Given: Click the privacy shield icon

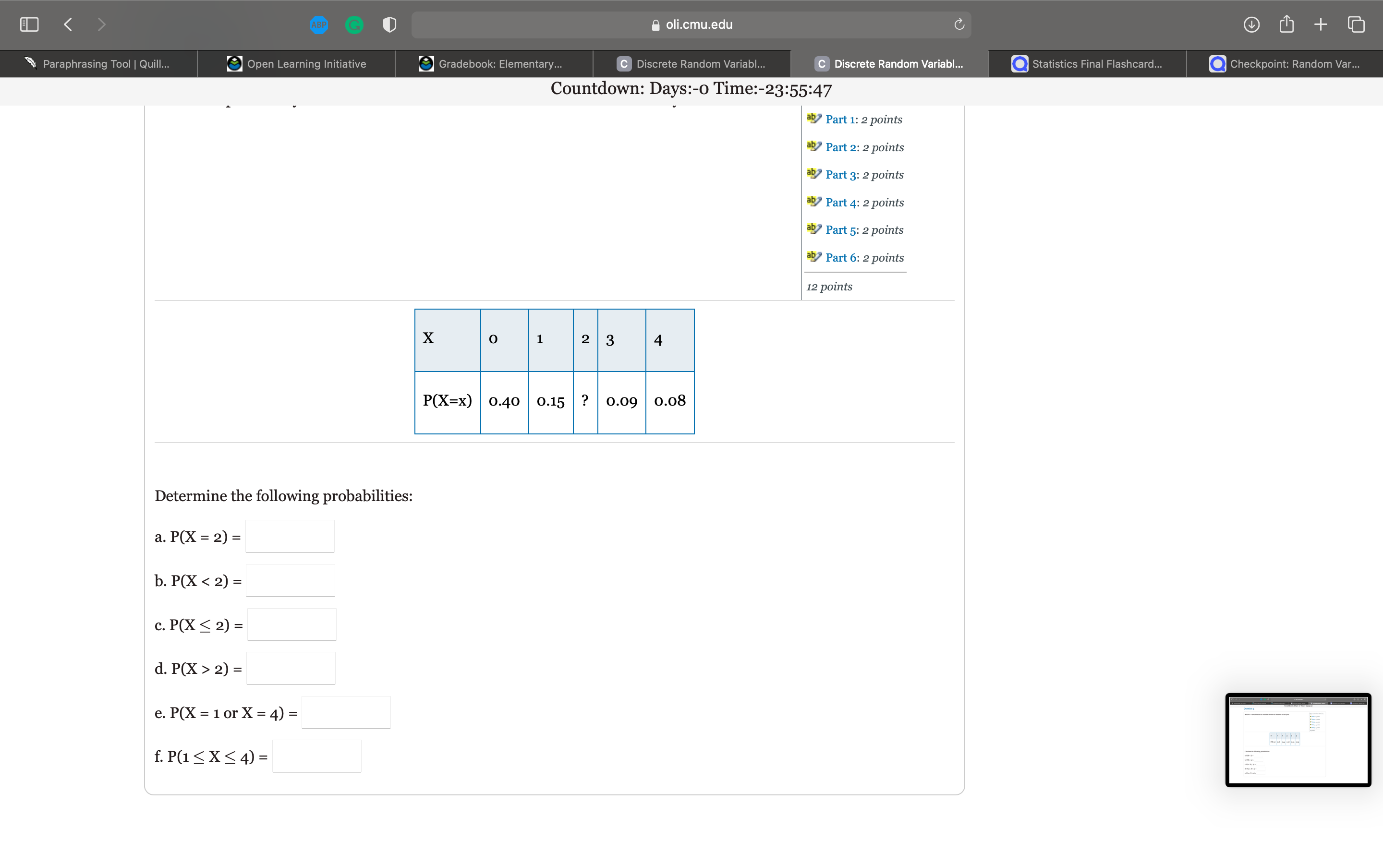Looking at the screenshot, I should pyautogui.click(x=389, y=24).
